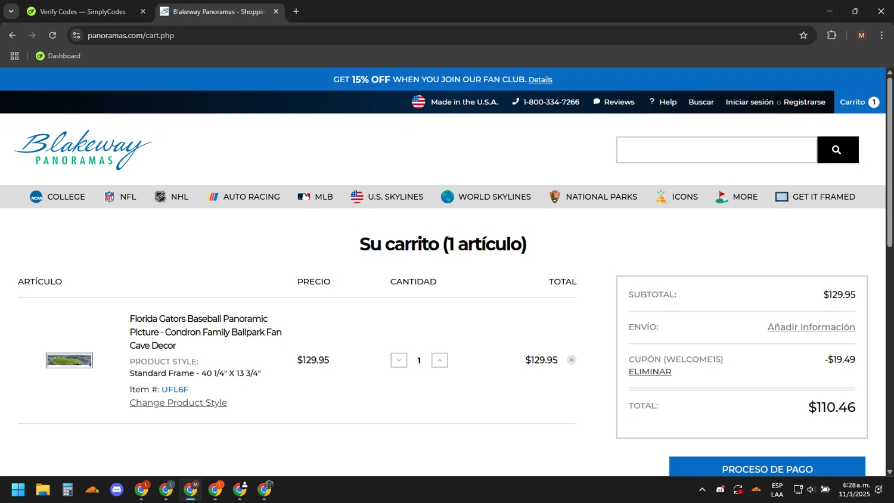Click ELIMINAR to remove the coupon
The height and width of the screenshot is (503, 894).
pos(650,372)
